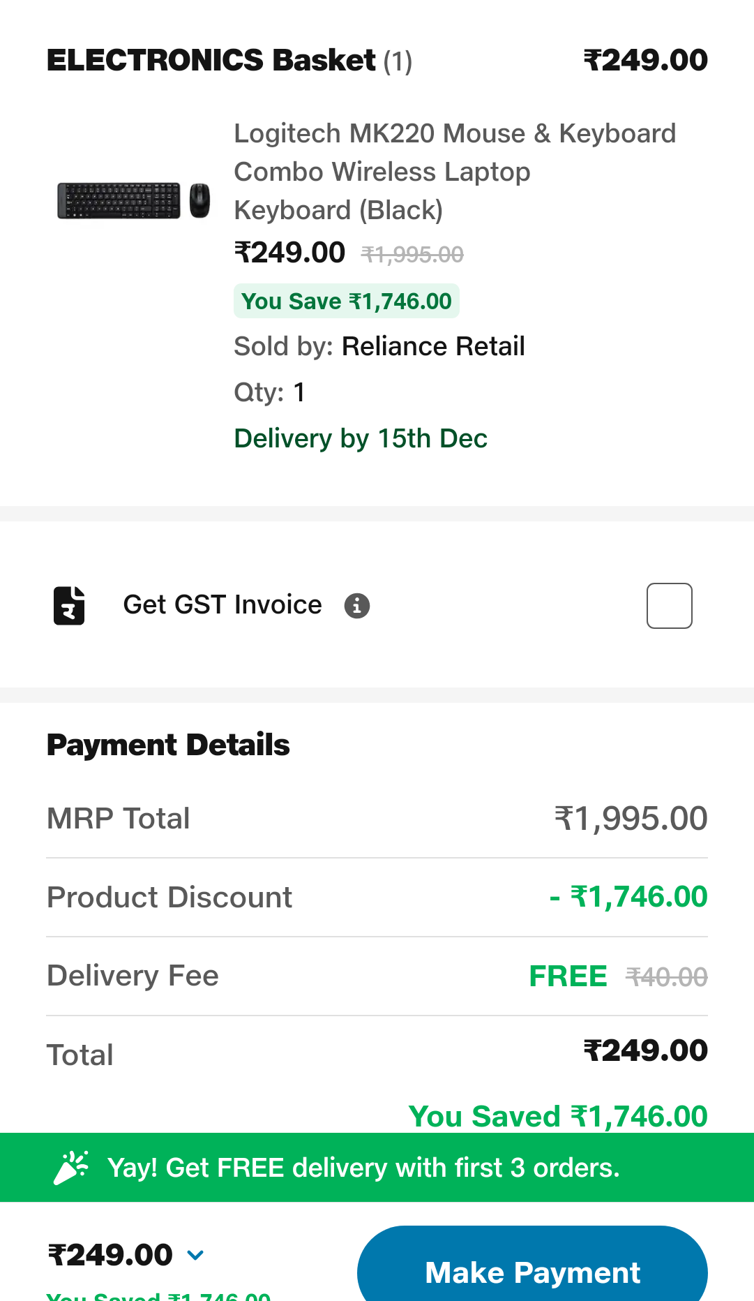Click the Product Discount amount
This screenshot has height=1301, width=754.
(628, 897)
